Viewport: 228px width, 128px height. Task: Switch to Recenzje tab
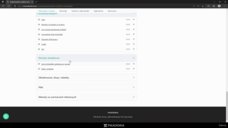click(63, 11)
